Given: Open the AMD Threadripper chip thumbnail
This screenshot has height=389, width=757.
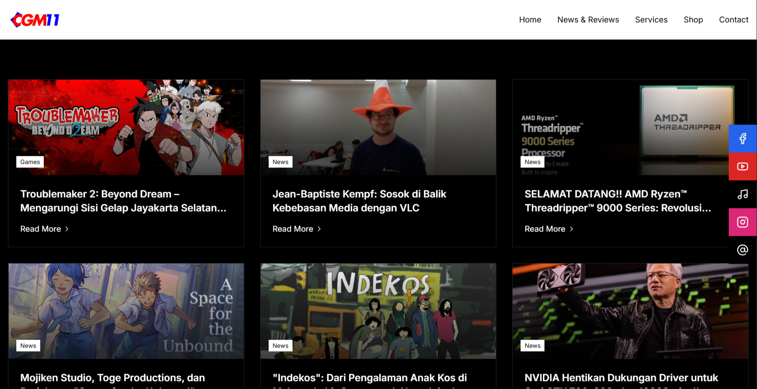Looking at the screenshot, I should point(630,127).
